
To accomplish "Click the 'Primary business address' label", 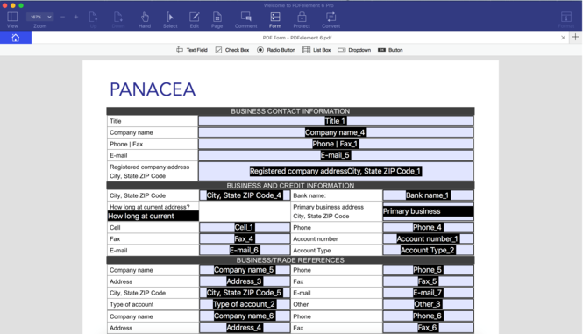I will [x=328, y=207].
